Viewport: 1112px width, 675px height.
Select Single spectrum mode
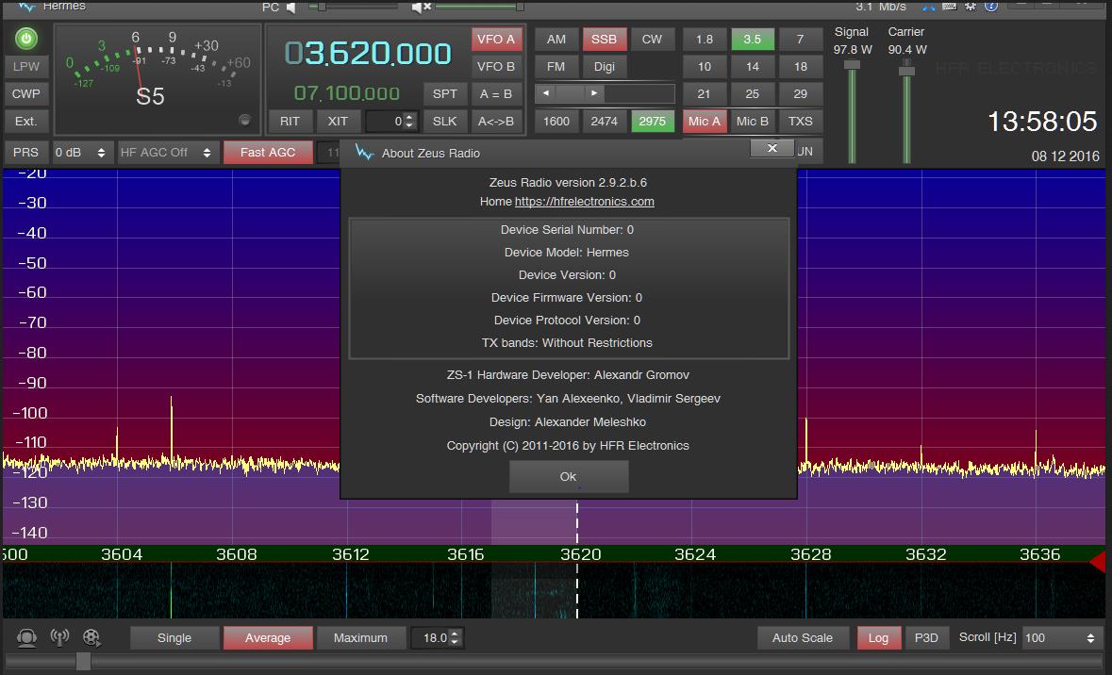(174, 638)
